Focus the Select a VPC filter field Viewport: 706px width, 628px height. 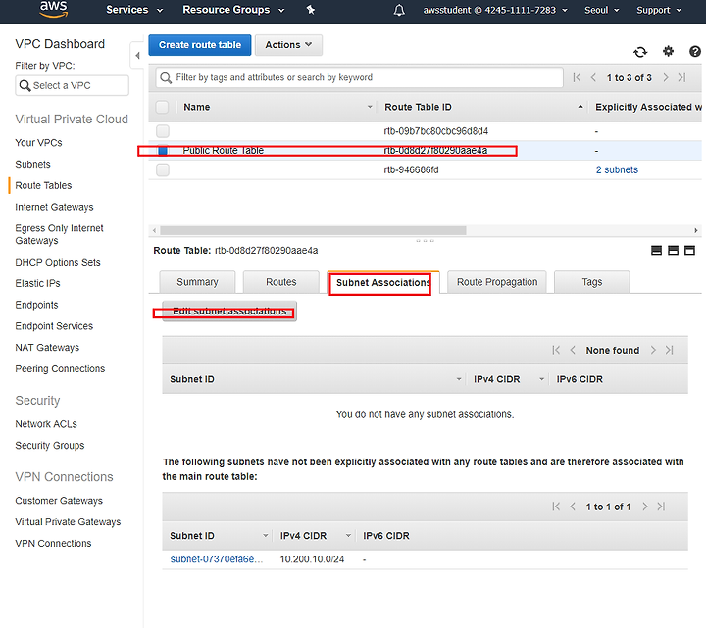click(72, 85)
